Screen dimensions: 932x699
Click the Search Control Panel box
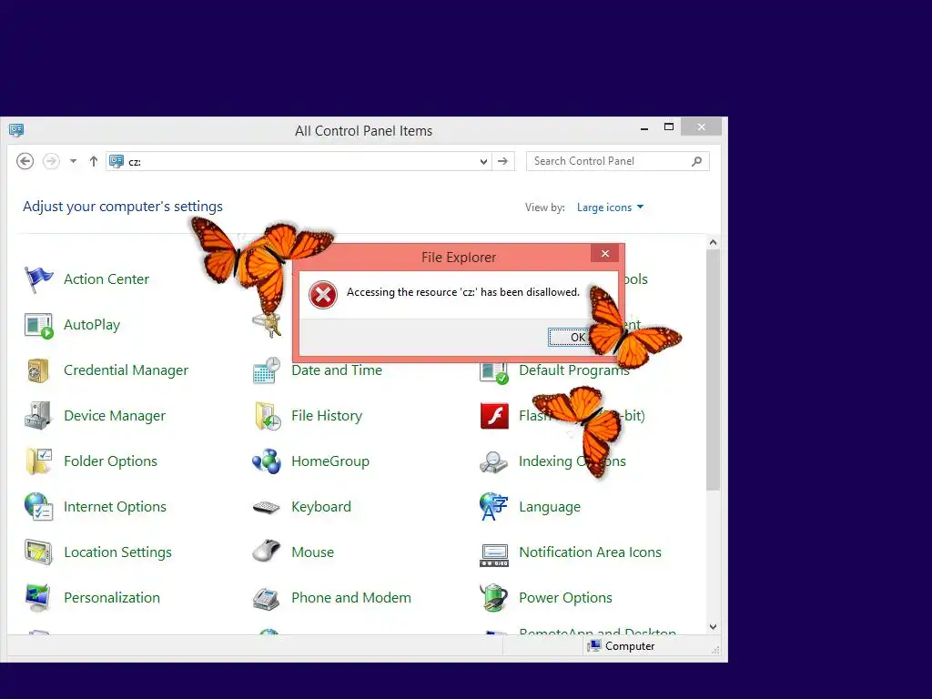[x=618, y=161]
